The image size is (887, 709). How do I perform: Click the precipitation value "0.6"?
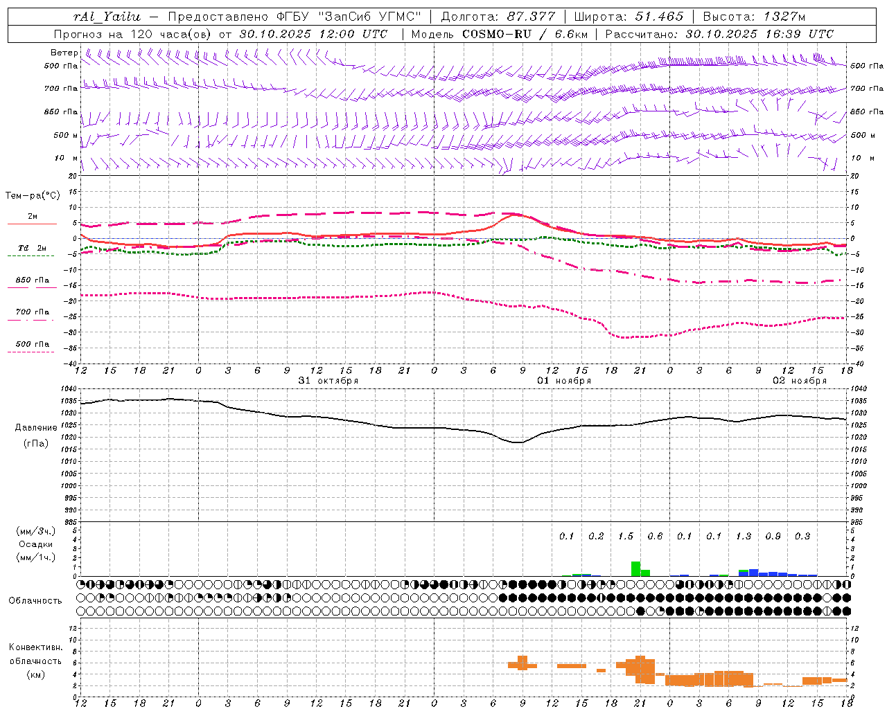[x=655, y=537]
